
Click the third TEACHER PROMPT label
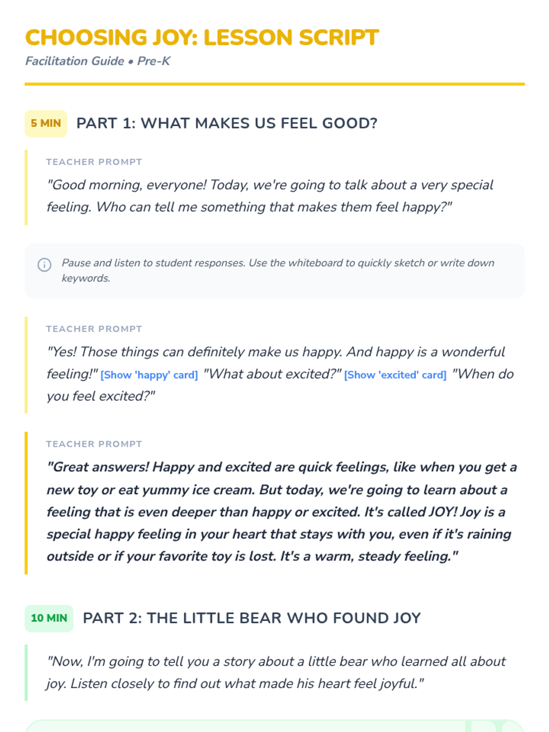[x=94, y=444]
